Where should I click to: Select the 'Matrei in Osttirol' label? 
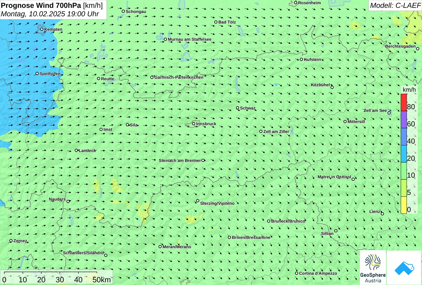point(334,177)
